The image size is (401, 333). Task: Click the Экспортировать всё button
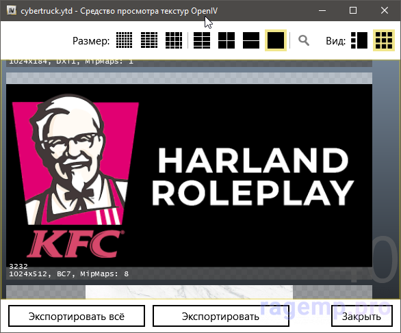tap(77, 316)
